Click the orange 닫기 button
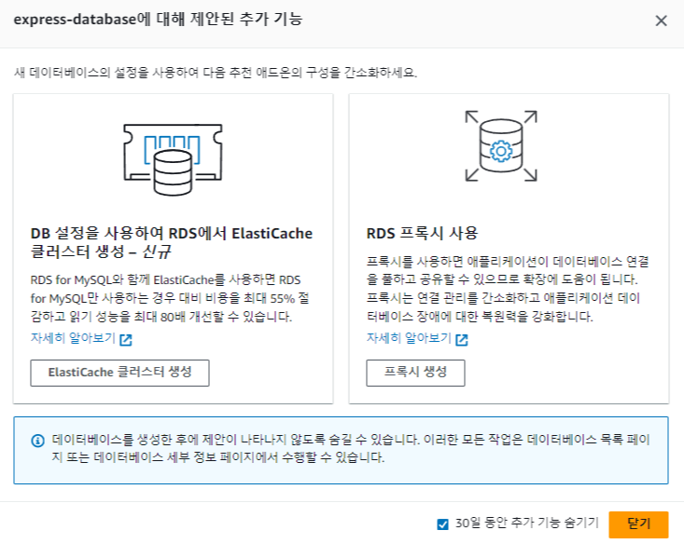The image size is (684, 544). click(638, 524)
